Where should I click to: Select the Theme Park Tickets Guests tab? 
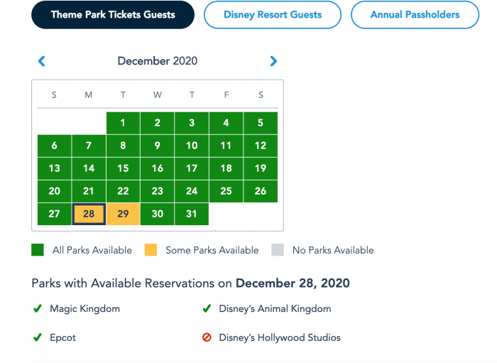[113, 15]
